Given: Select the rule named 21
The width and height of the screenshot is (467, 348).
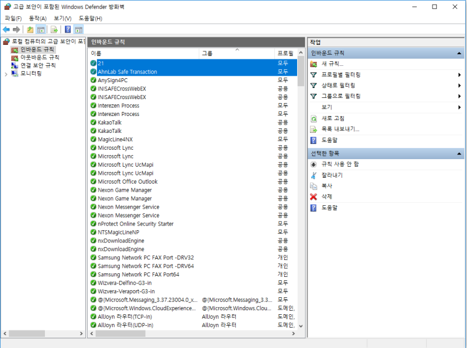Looking at the screenshot, I should (193, 63).
